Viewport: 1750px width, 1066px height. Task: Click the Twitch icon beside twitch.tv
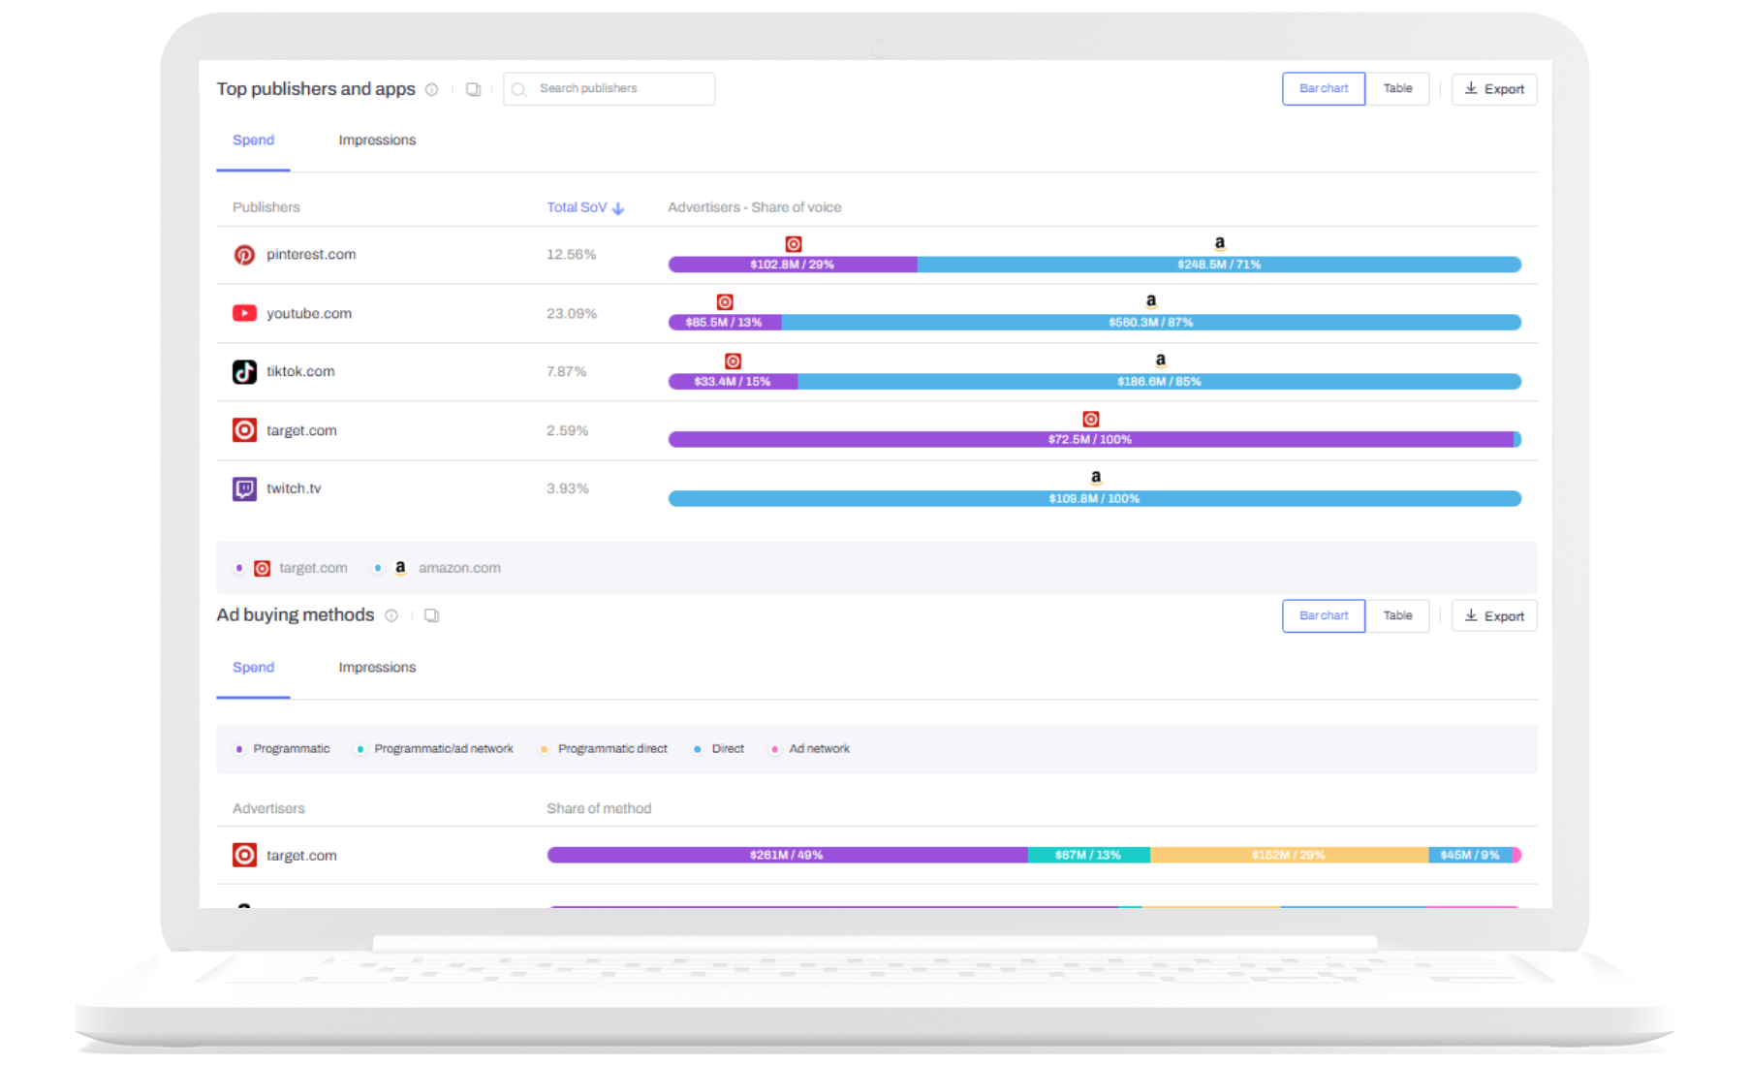click(x=245, y=488)
